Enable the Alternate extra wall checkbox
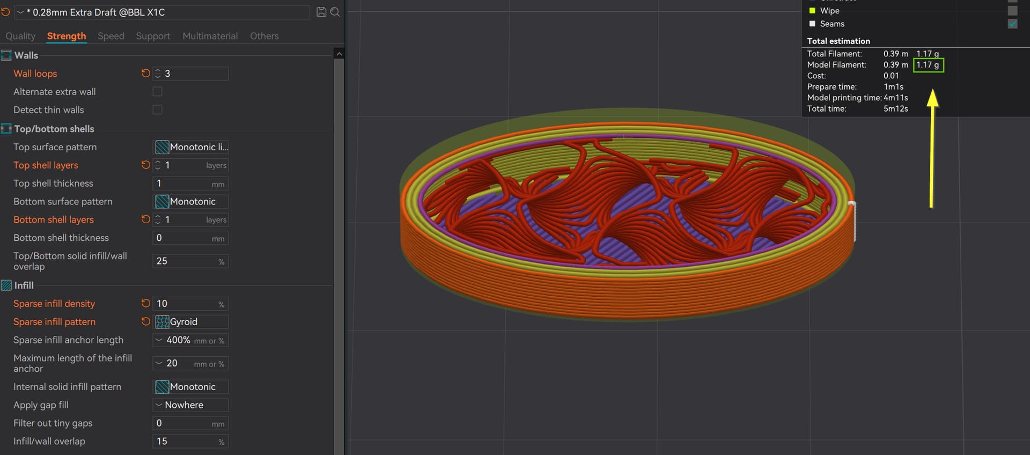 tap(157, 92)
